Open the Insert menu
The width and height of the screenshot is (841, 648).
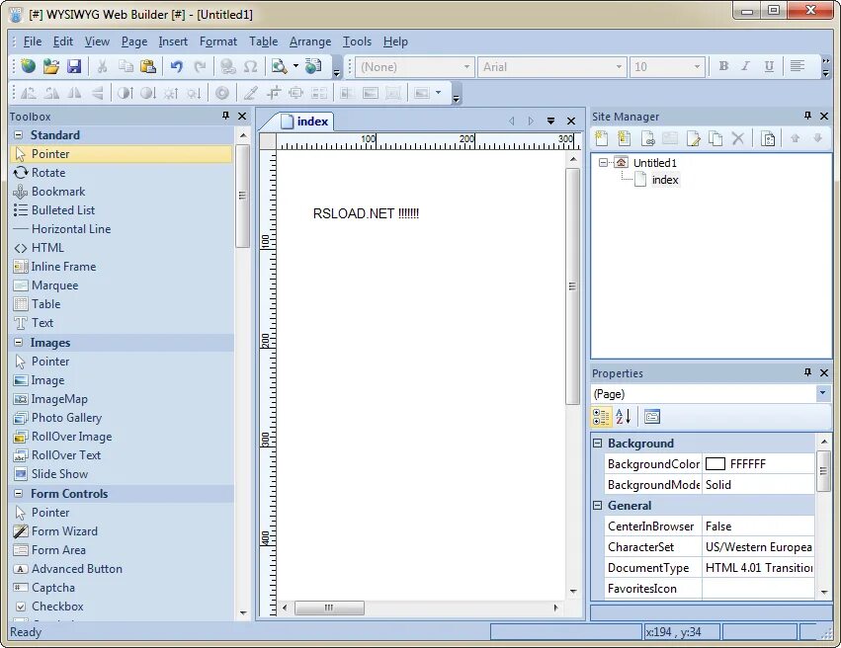coord(173,41)
